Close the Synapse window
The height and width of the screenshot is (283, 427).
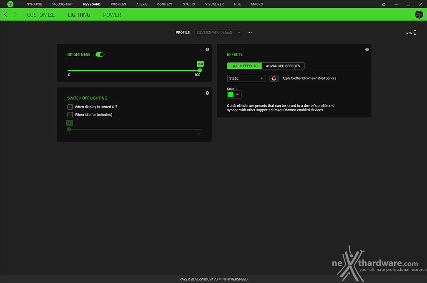coord(421,4)
